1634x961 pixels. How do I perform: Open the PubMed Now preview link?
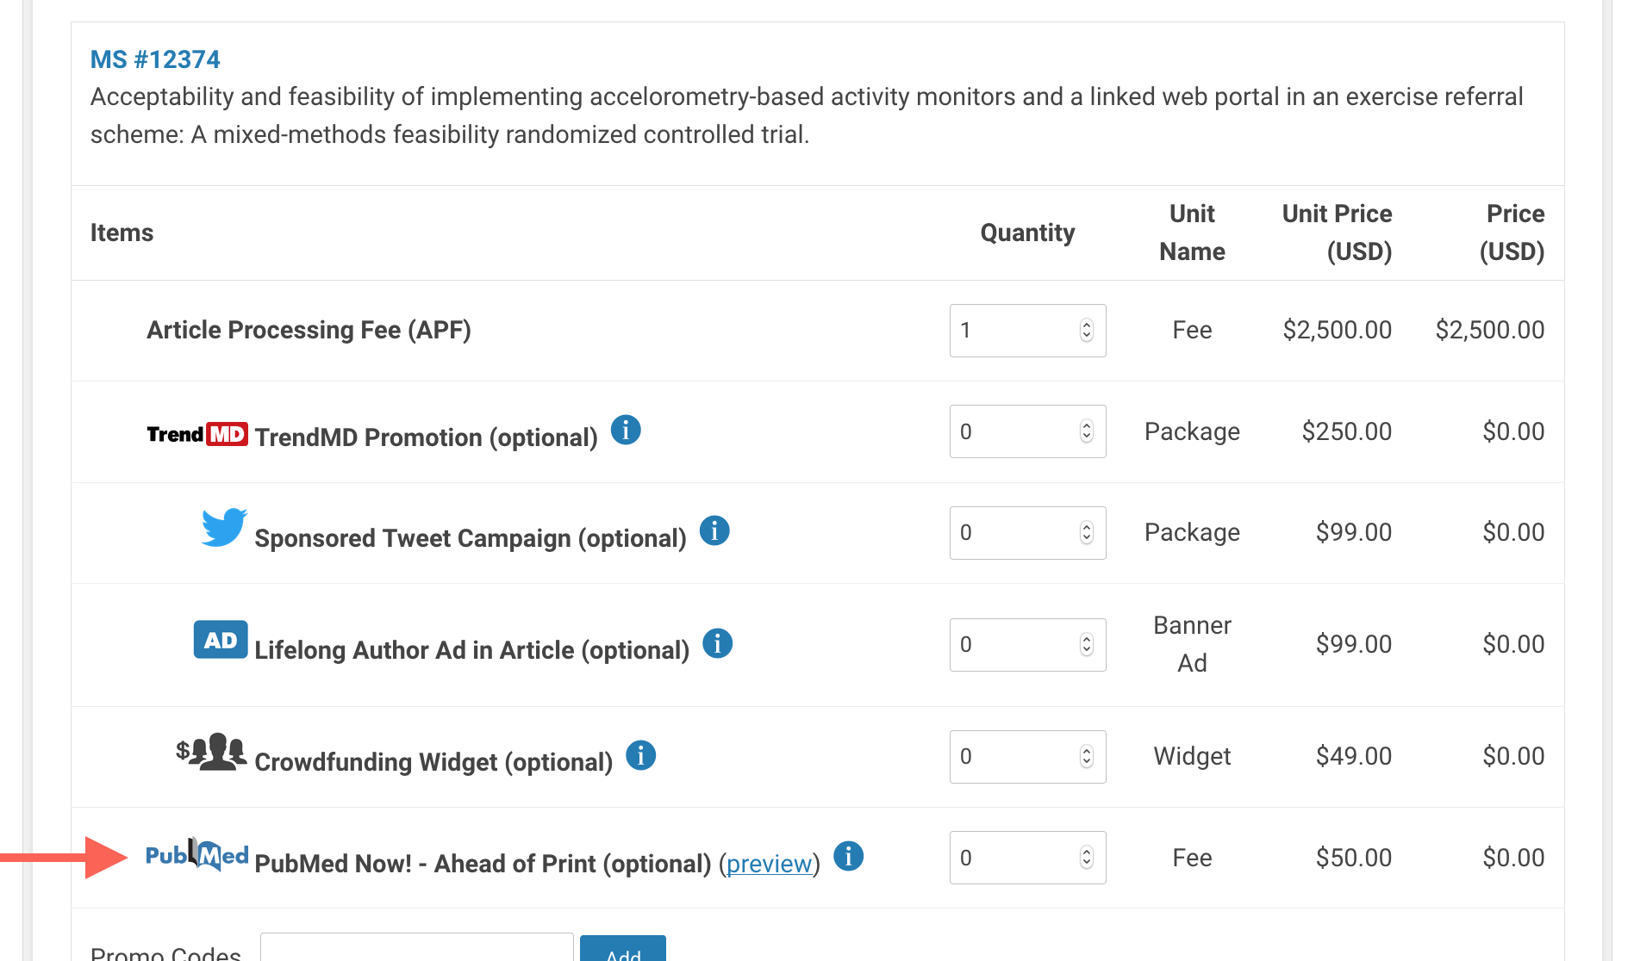pos(769,864)
